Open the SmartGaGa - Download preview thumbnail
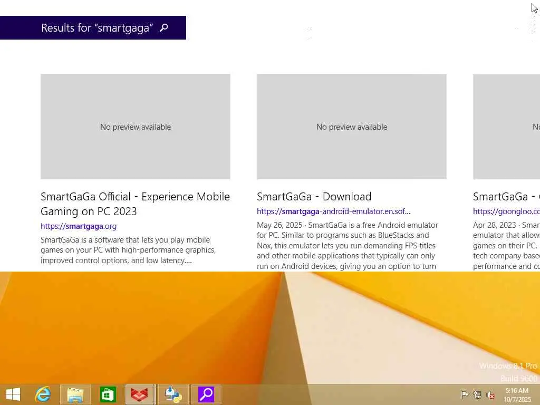Screen dimensions: 540x405 352,127
